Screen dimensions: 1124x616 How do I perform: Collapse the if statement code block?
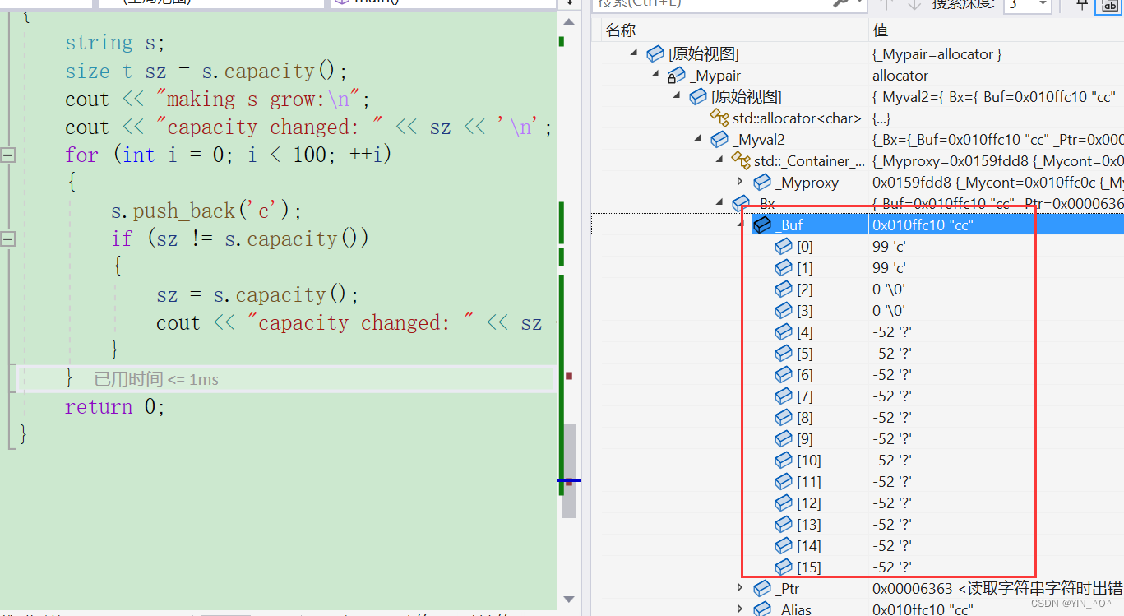(x=8, y=239)
